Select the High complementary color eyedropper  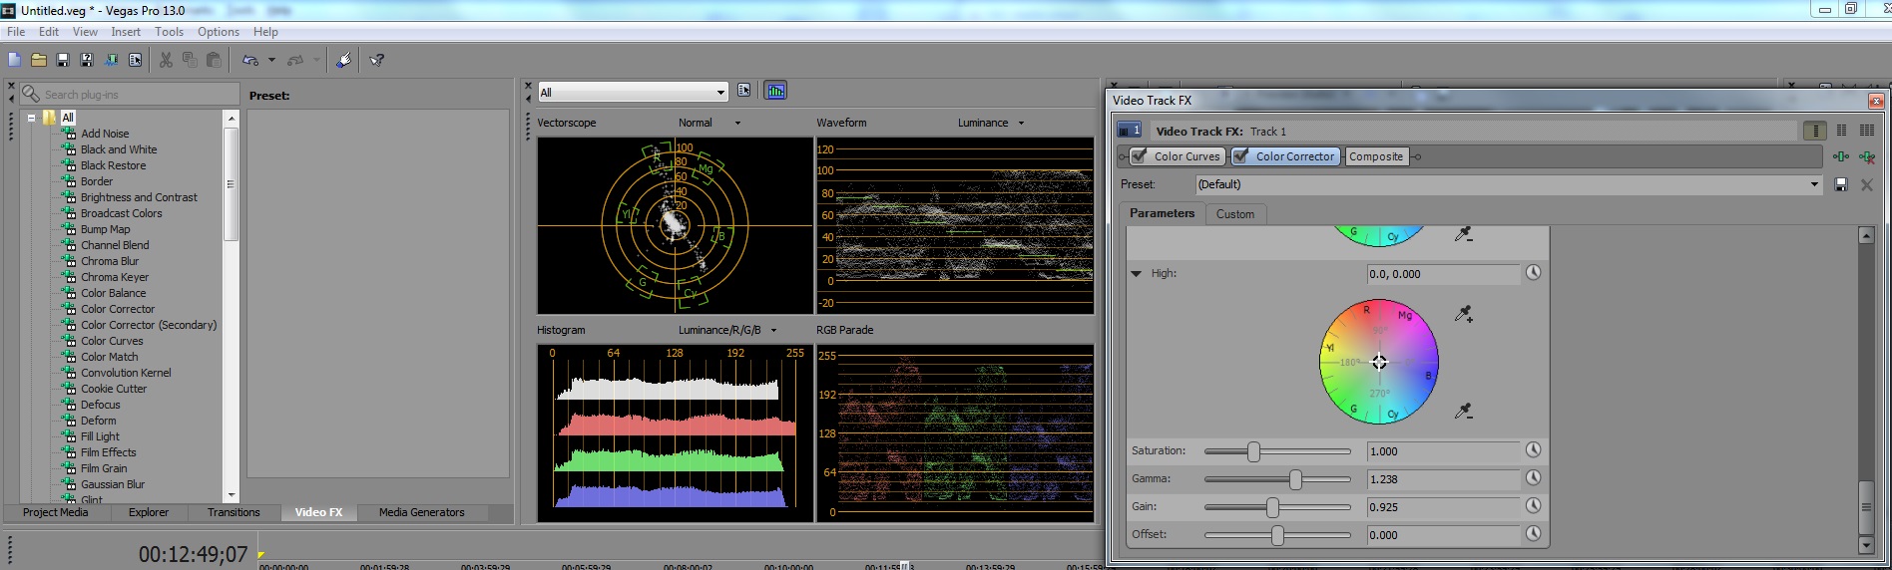[x=1463, y=411]
